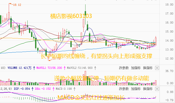Select the tallest green candle near 17.00
This screenshot has width=175, height=103.
point(86,13)
